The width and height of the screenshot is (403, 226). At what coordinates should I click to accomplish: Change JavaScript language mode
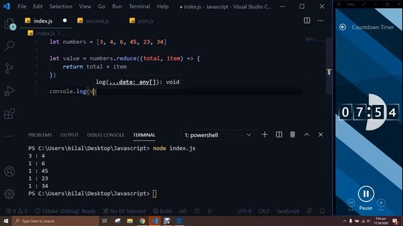288,211
